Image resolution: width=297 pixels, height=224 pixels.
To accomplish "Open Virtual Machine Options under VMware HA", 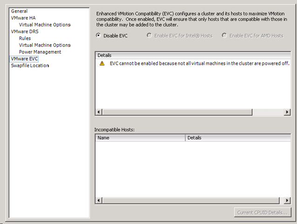I will tap(45, 25).
